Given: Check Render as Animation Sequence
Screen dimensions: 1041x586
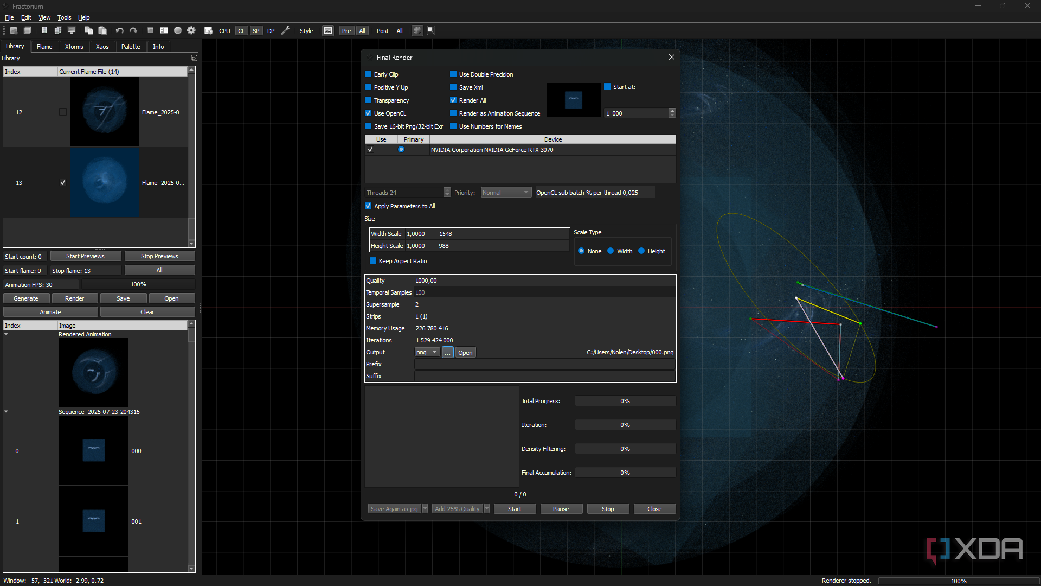Looking at the screenshot, I should [453, 113].
